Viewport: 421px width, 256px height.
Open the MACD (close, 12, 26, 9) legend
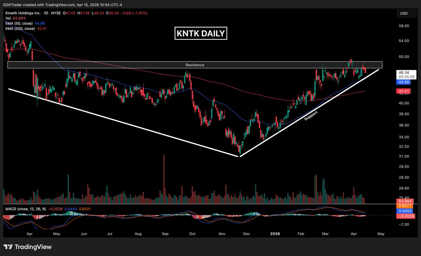point(25,209)
